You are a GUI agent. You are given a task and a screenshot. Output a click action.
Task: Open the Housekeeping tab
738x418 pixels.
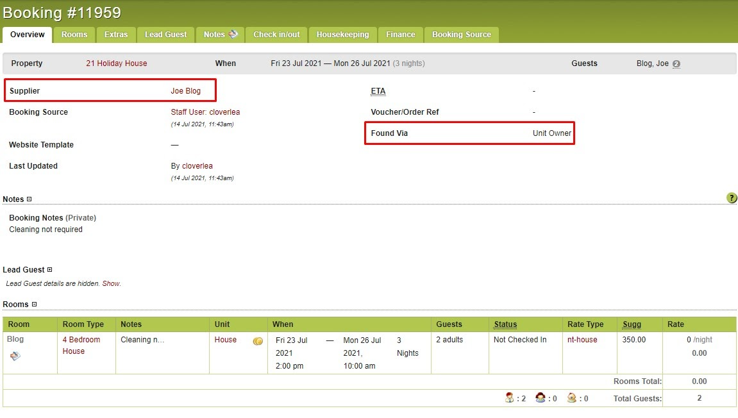(x=342, y=35)
